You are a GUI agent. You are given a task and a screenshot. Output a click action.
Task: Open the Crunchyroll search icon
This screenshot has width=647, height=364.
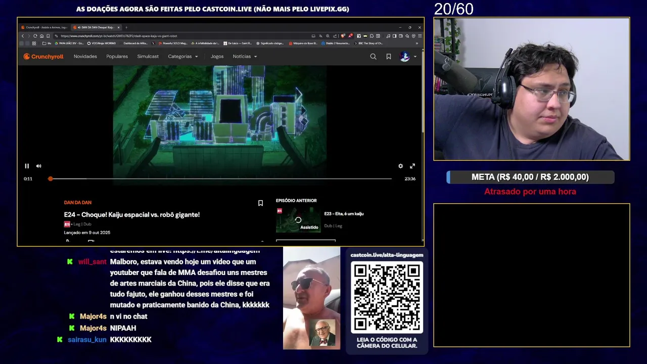click(373, 57)
